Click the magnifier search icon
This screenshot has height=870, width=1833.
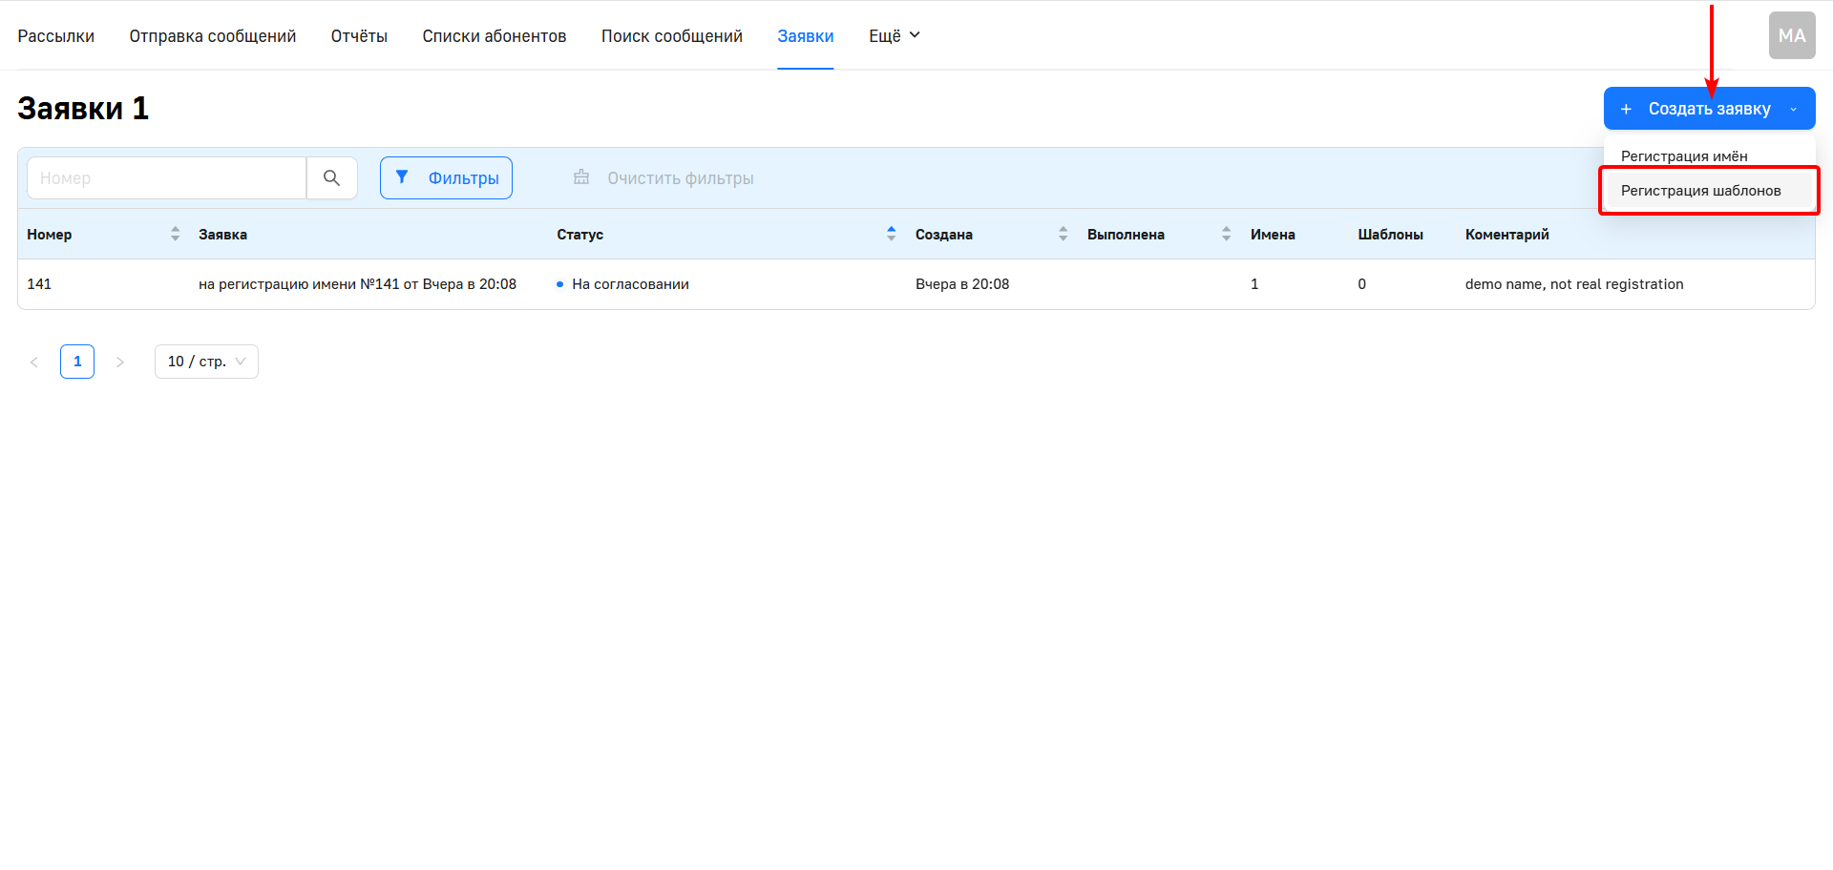tap(331, 178)
